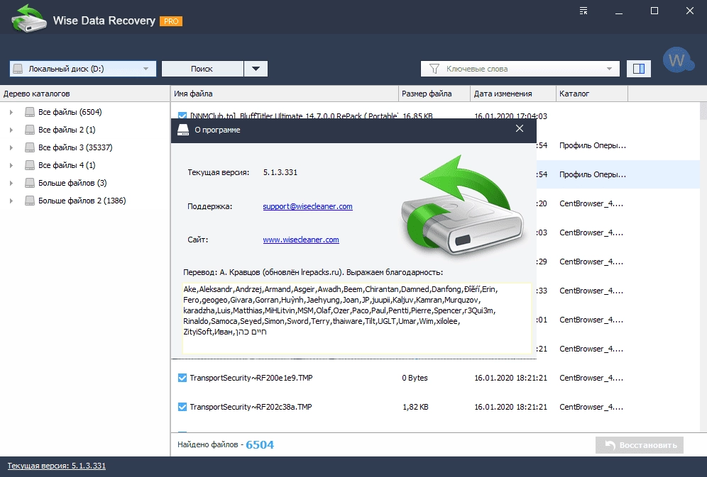Select the Все файлы 3 (35337) tree item
This screenshot has width=707, height=477.
[x=75, y=147]
